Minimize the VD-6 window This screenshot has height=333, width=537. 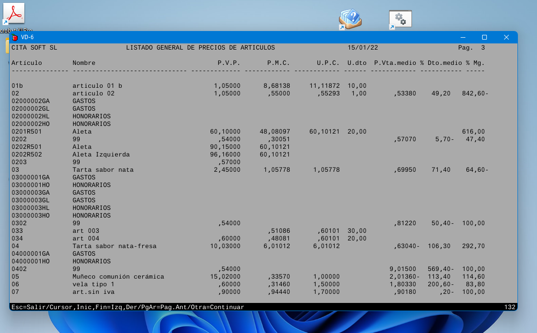(463, 37)
